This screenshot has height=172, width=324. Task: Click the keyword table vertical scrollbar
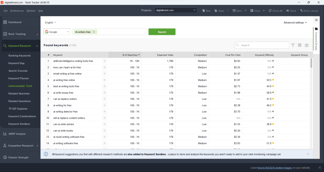(x=311, y=63)
